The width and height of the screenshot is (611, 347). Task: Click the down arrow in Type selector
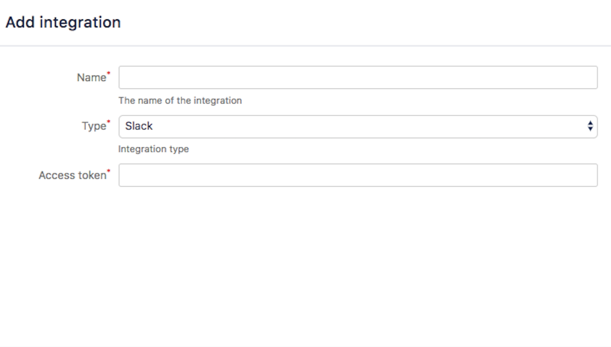[590, 129]
